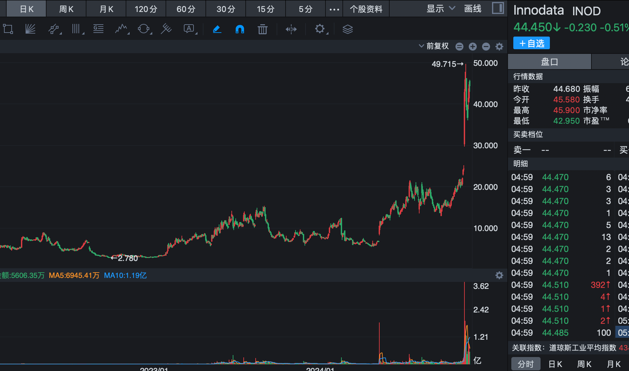The width and height of the screenshot is (629, 371).
Task: Zoom in chart with plus icon
Action: coord(472,47)
